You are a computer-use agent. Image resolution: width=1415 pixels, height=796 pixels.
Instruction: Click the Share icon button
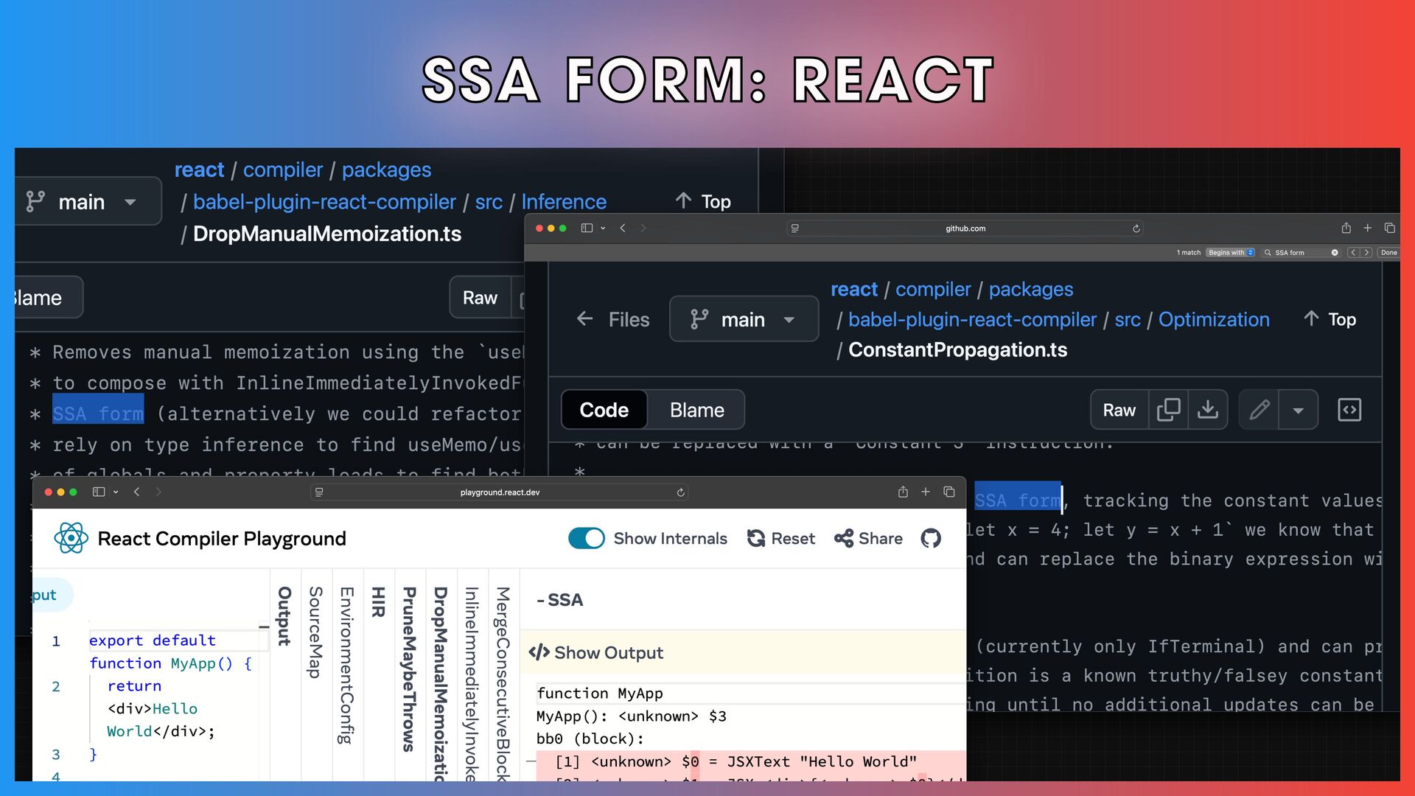click(x=844, y=539)
